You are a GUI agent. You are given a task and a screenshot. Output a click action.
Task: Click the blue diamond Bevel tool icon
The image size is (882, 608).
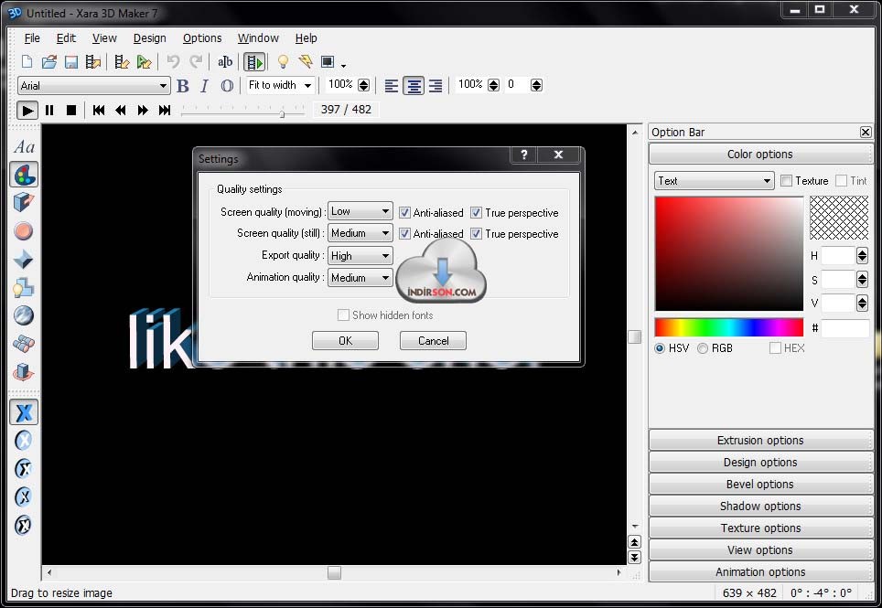[x=24, y=259]
